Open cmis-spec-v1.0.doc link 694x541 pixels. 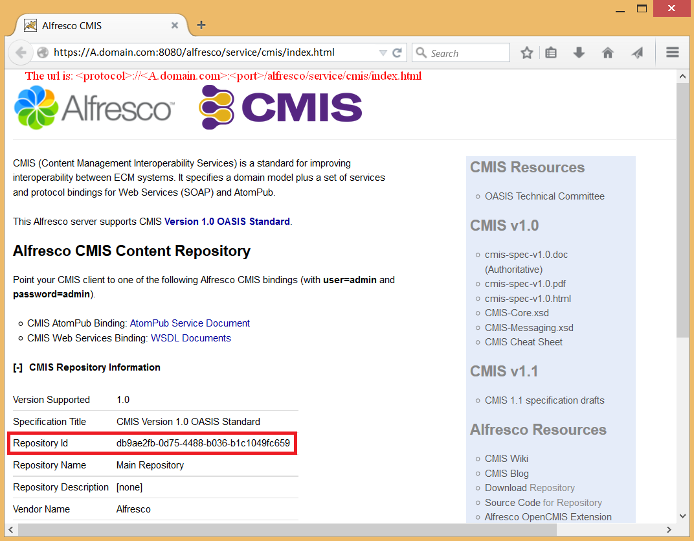526,255
